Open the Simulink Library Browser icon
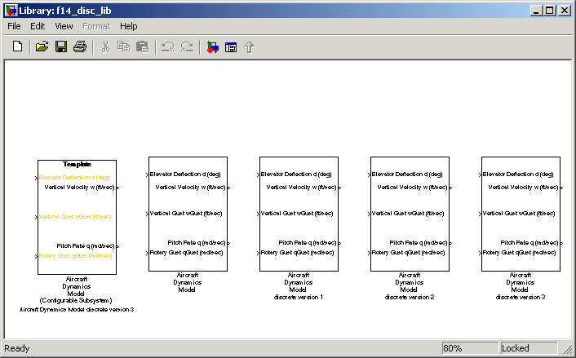The height and width of the screenshot is (358, 576). click(213, 47)
